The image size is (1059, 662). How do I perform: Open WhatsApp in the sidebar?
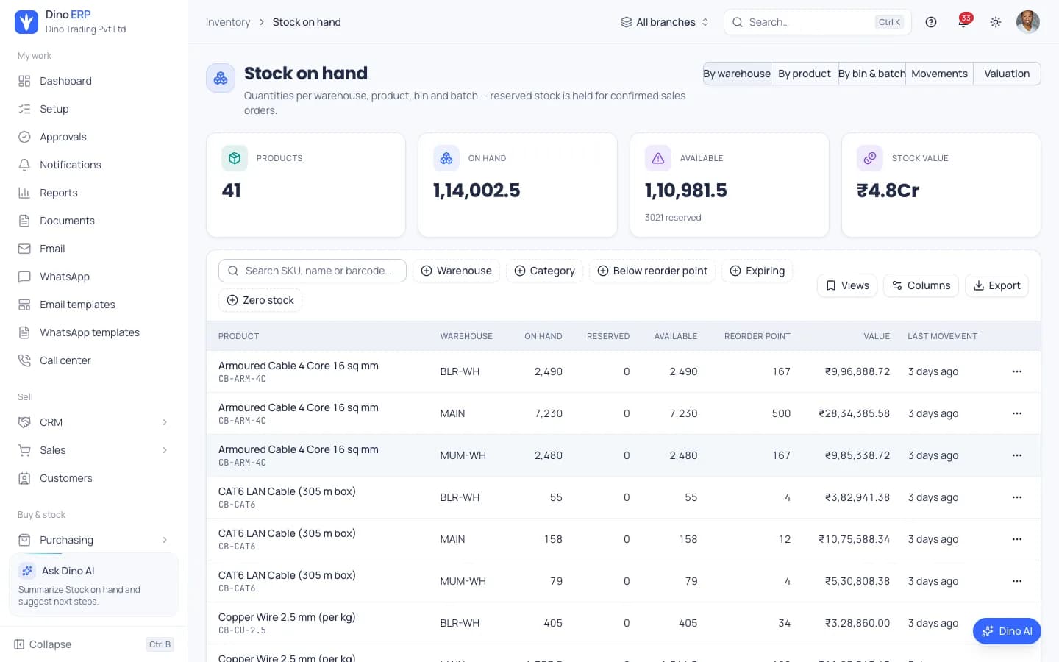(x=94, y=277)
